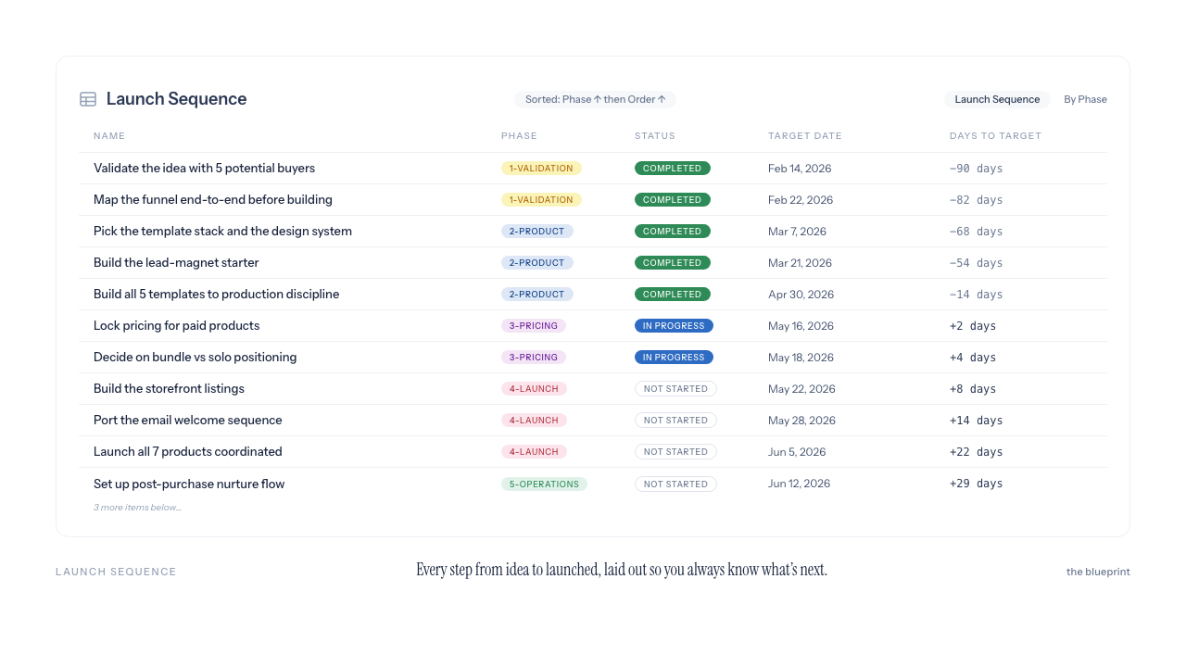Click 'the blueprint' footer label
Viewport: 1186px width, 667px height.
1098,572
